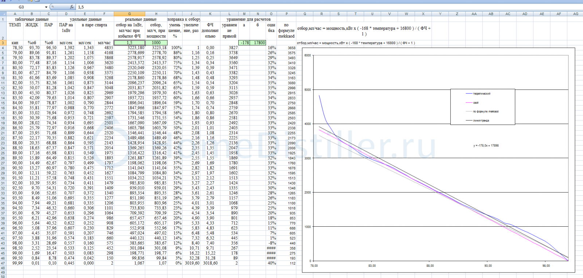The width and height of the screenshot is (583, 278).
Task: Click the 'табличные данные' merged header cell
Action: pos(32,19)
